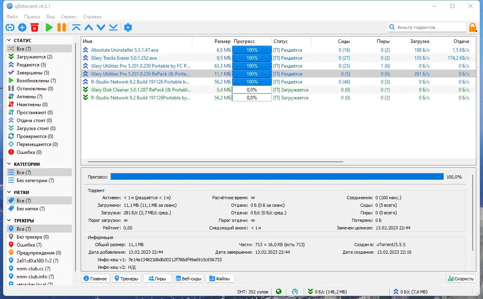
Task: Click the torrent list horizontal scrollbar
Action: [215, 162]
